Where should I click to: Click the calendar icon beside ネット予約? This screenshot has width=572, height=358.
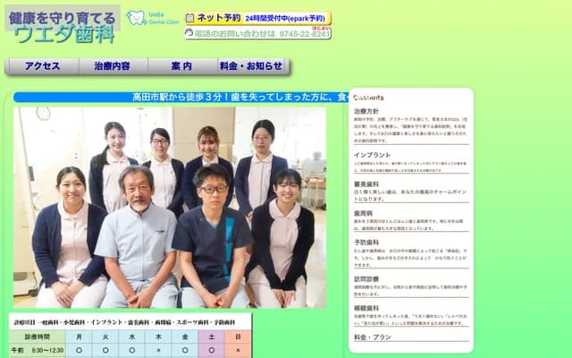pyautogui.click(x=189, y=18)
